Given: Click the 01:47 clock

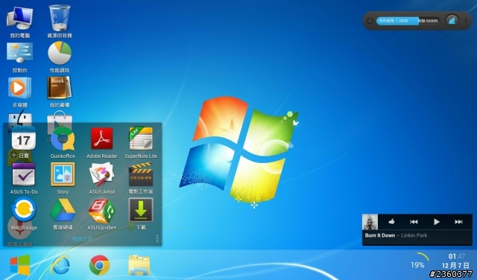Looking at the screenshot, I should (x=457, y=256).
